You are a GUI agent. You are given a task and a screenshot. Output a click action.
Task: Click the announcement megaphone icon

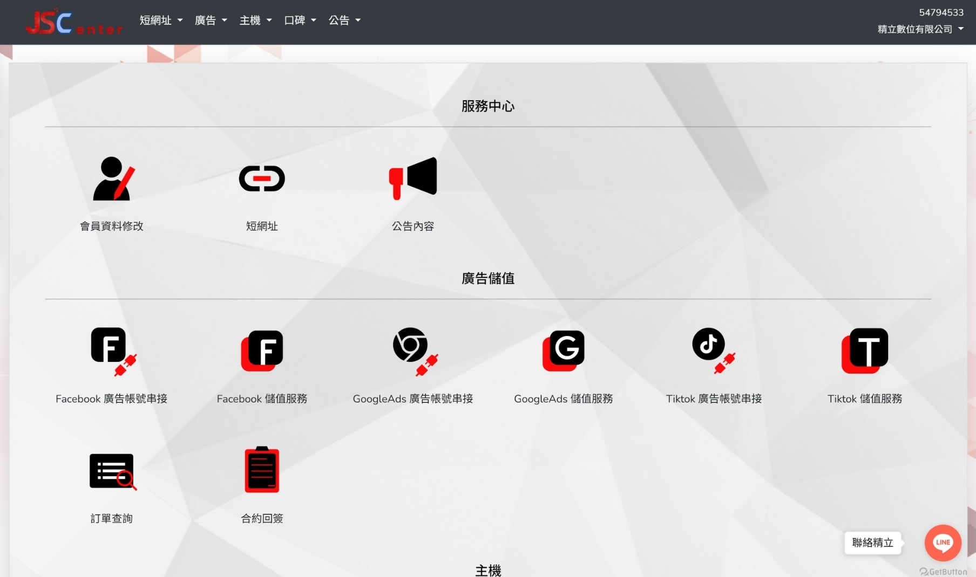pyautogui.click(x=413, y=178)
